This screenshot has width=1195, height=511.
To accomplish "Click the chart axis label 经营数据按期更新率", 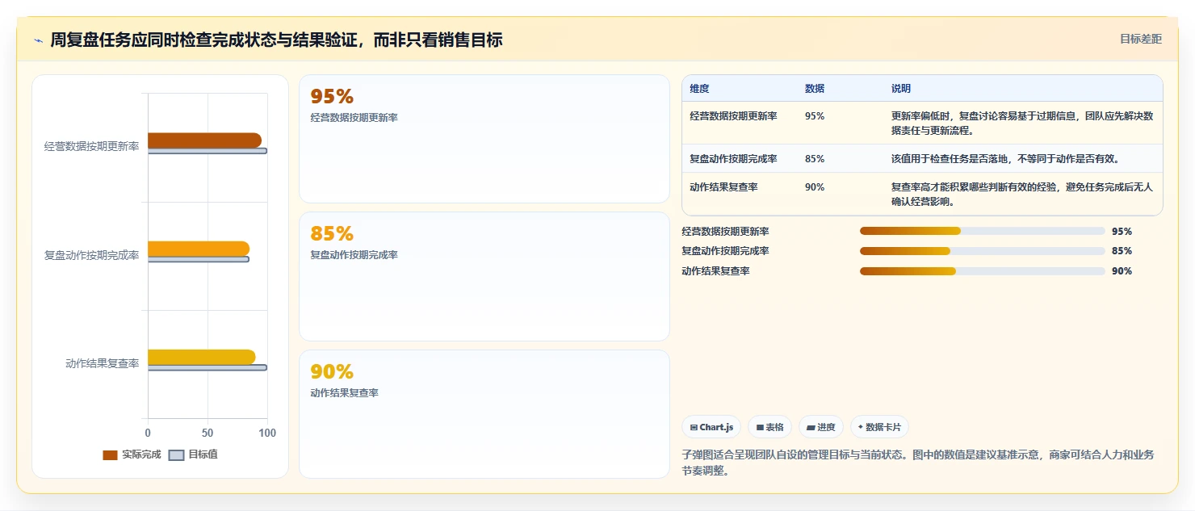I will pyautogui.click(x=91, y=147).
